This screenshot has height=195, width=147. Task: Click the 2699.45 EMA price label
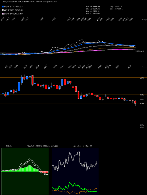coord(139,51)
